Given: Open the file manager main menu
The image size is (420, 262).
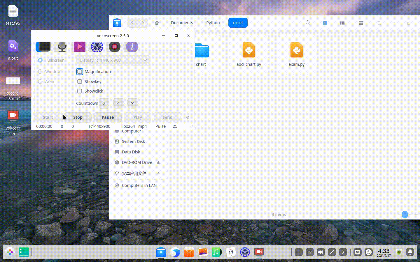Looking at the screenshot, I should [379, 23].
